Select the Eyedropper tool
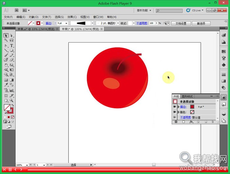230x174 pixels. click(x=6, y=84)
